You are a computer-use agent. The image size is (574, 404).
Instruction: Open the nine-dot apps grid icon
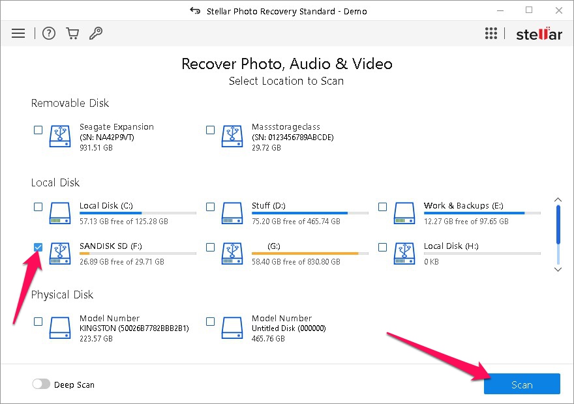tap(491, 33)
